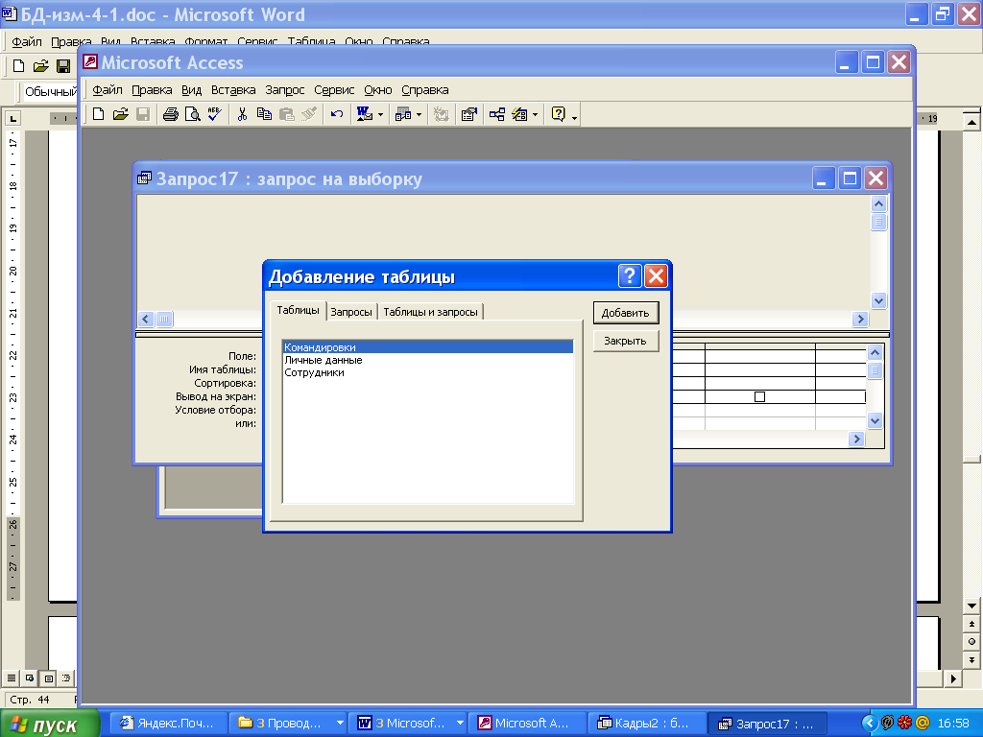Open the Вид menu in Access
983x737 pixels.
click(191, 90)
